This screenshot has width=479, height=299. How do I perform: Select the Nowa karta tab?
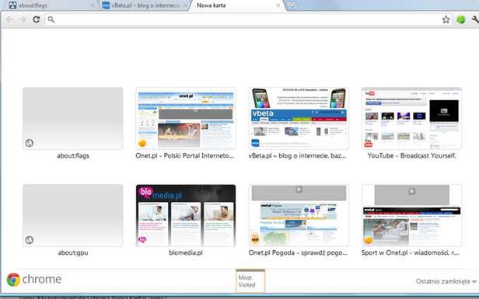coord(237,5)
